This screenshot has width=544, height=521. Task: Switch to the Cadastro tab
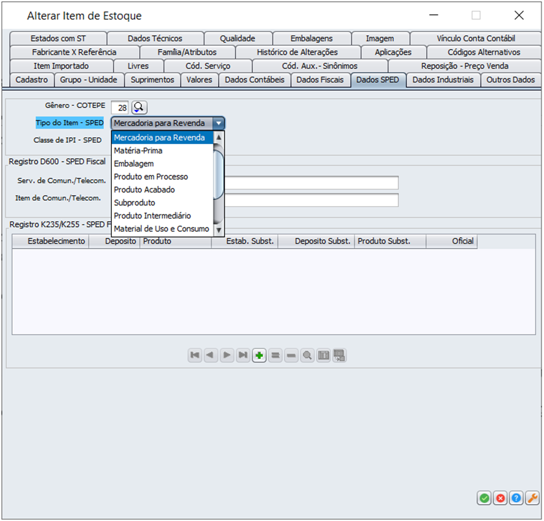(x=31, y=80)
